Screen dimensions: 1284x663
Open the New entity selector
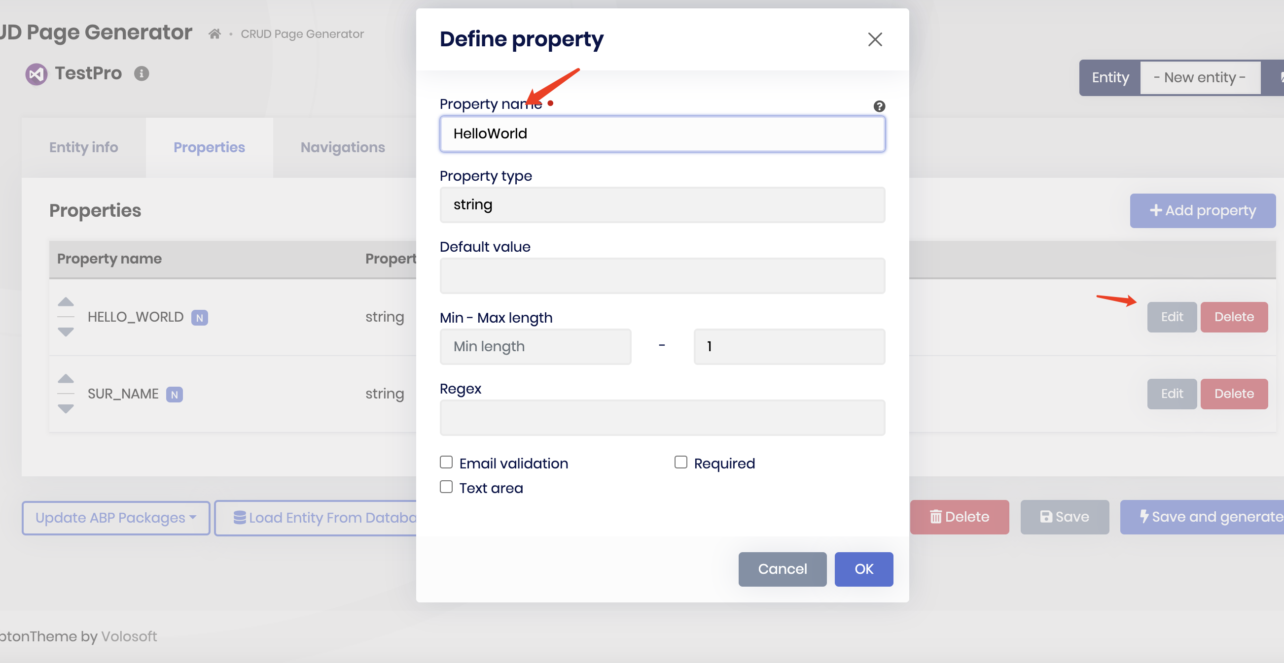pos(1200,78)
